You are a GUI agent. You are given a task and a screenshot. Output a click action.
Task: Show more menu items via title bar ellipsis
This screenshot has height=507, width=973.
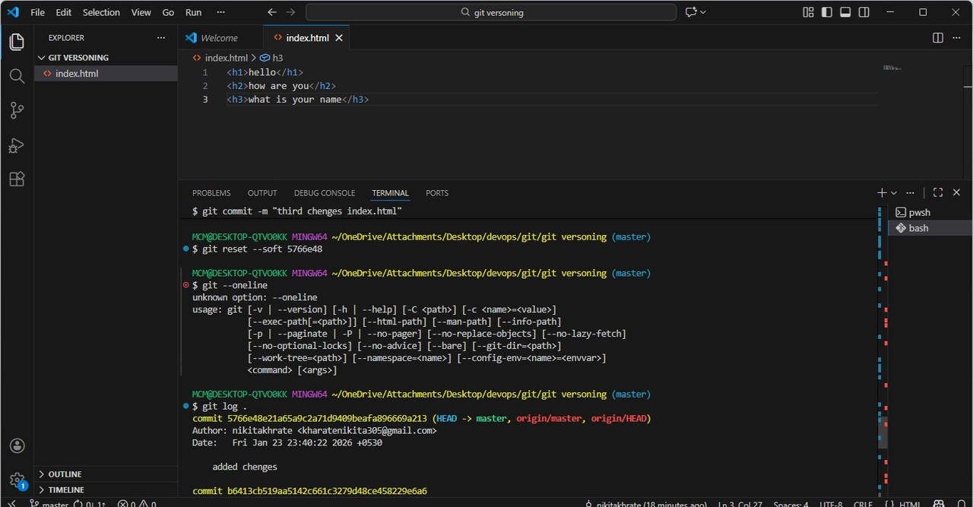(221, 12)
